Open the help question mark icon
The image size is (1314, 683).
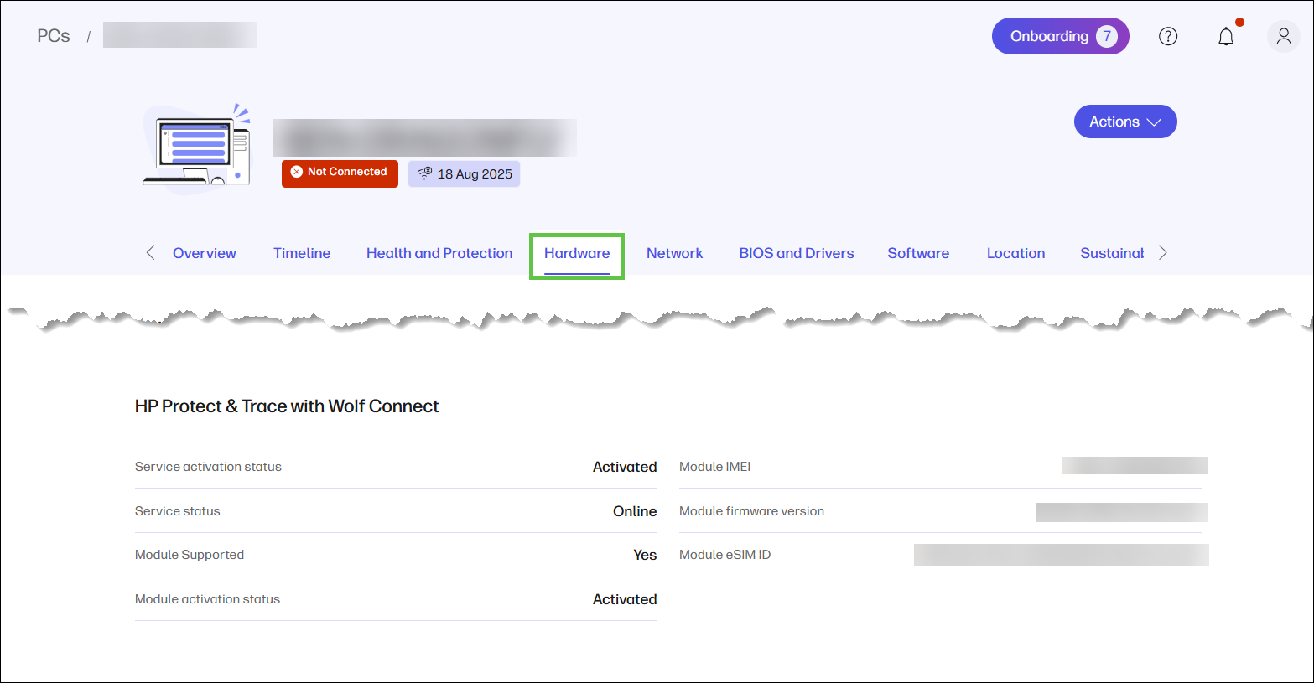pyautogui.click(x=1167, y=36)
